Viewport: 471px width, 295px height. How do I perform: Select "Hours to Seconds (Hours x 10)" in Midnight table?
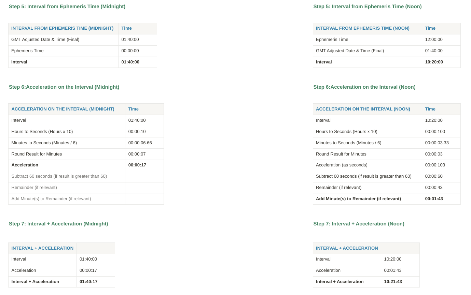pyautogui.click(x=42, y=132)
